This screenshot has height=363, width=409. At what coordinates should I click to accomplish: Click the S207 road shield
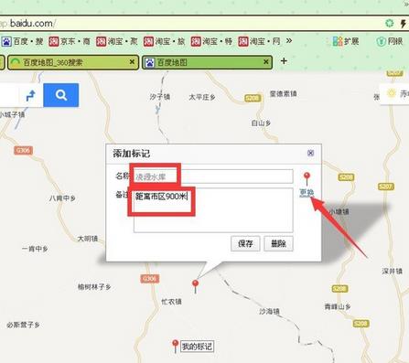pos(386,187)
